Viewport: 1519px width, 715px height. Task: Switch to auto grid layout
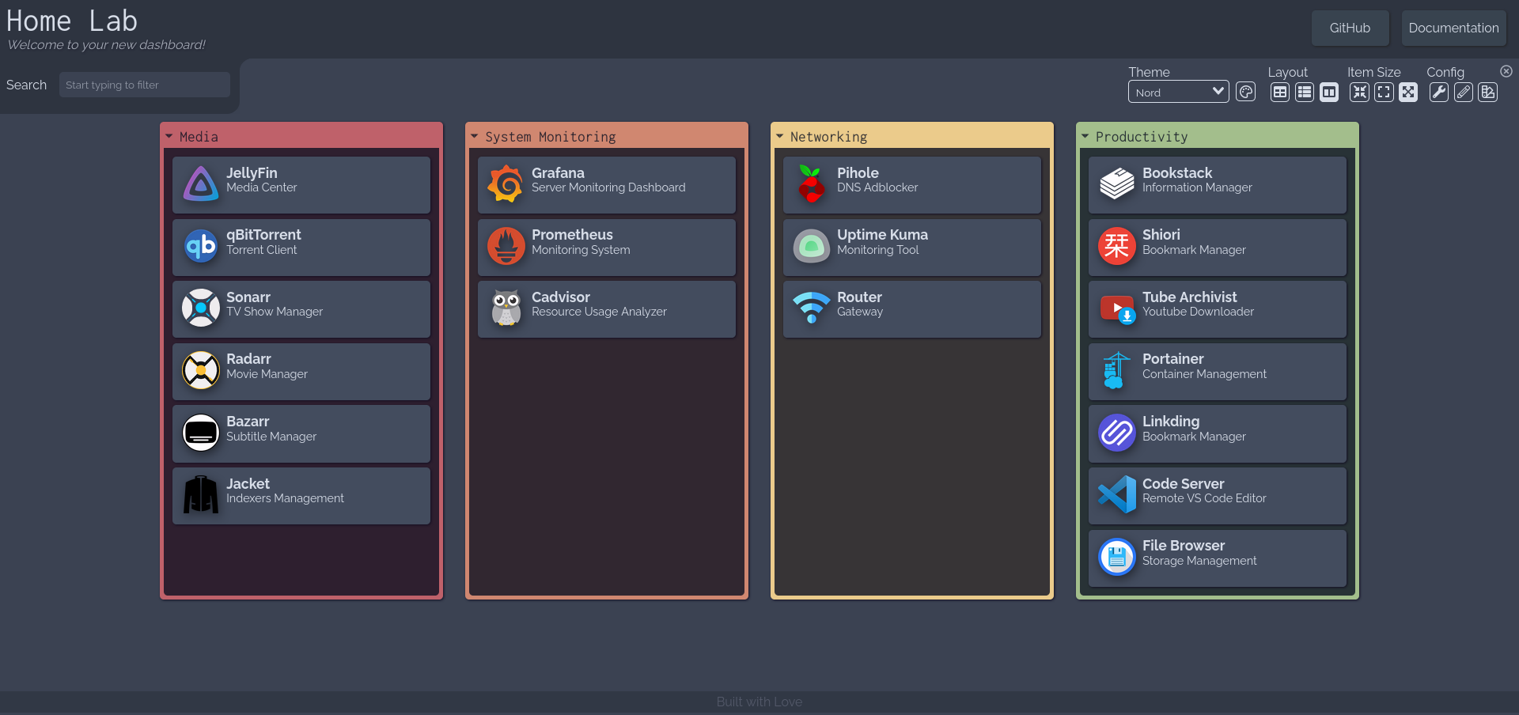pyautogui.click(x=1280, y=93)
